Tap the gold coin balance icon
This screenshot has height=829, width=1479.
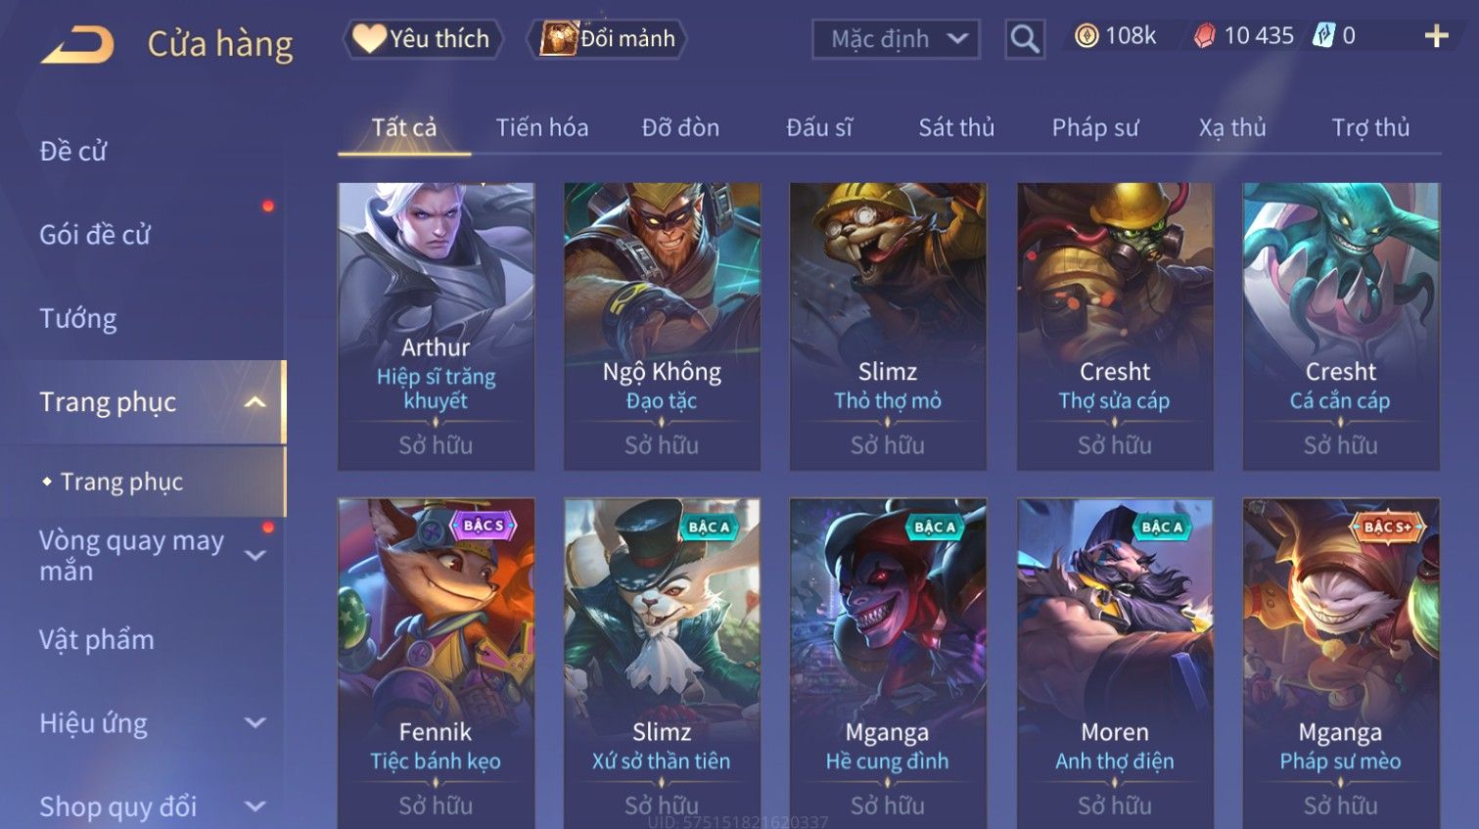click(1086, 36)
